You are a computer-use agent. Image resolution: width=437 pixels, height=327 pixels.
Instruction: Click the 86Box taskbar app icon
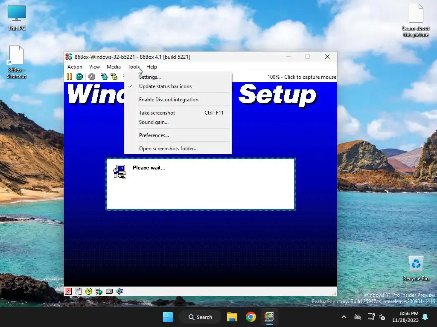(269, 317)
